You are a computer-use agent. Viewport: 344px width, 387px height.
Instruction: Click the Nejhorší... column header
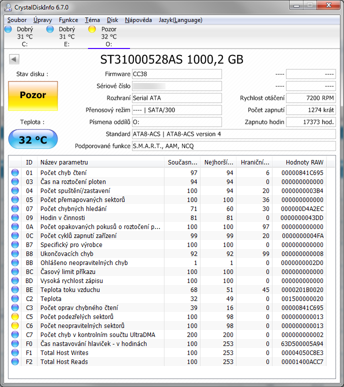click(218, 162)
